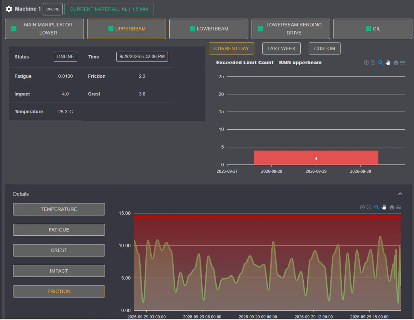Show the Crest detail chart
The height and width of the screenshot is (320, 414).
pos(59,250)
